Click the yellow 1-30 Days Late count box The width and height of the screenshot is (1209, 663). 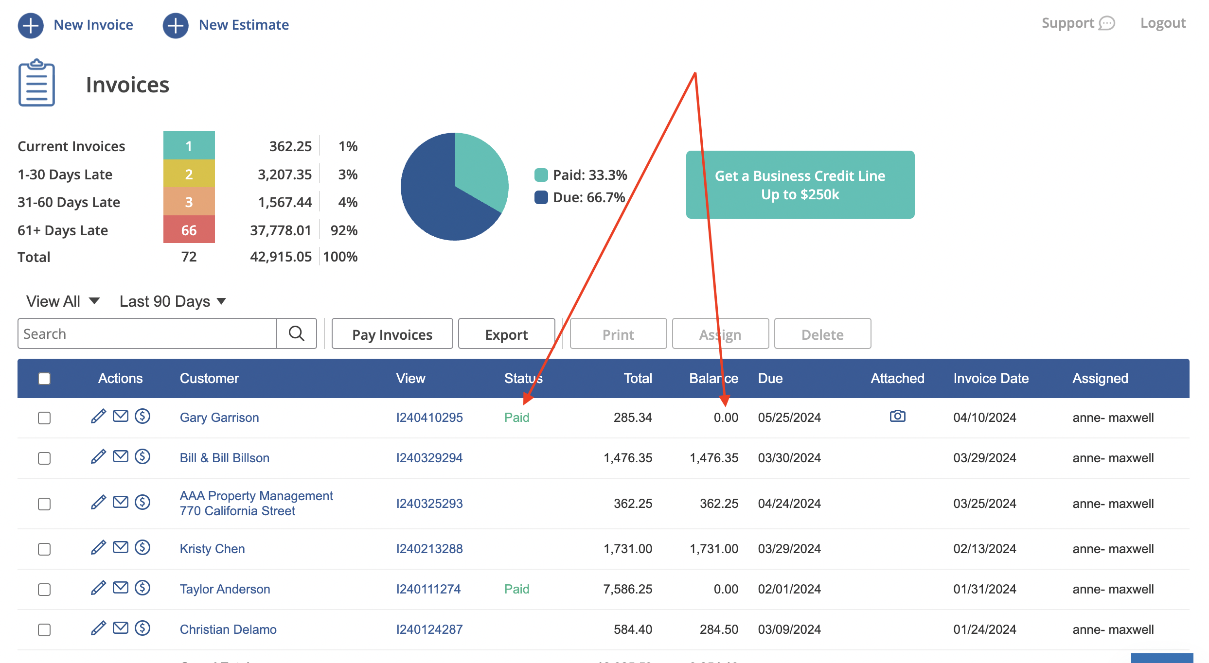189,174
